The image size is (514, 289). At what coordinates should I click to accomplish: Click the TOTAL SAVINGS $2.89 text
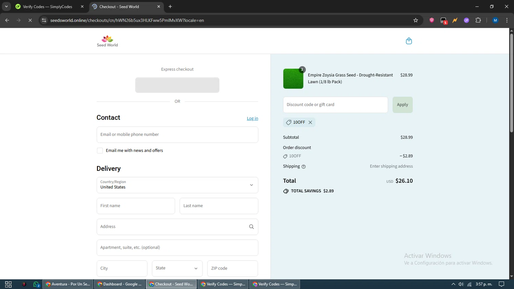pyautogui.click(x=312, y=191)
